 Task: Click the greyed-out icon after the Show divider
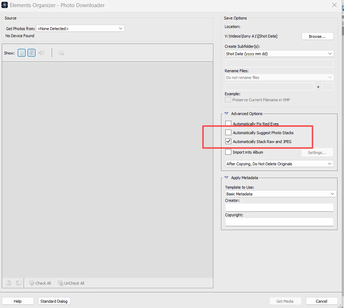point(61,53)
